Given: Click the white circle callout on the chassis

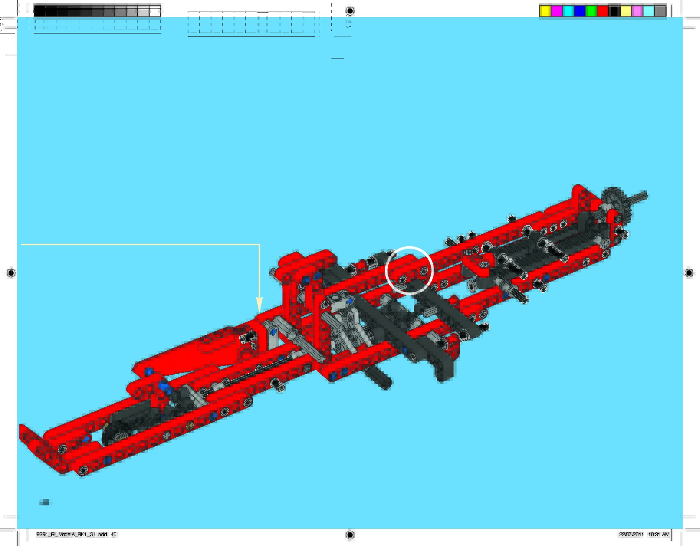Looking at the screenshot, I should point(409,270).
